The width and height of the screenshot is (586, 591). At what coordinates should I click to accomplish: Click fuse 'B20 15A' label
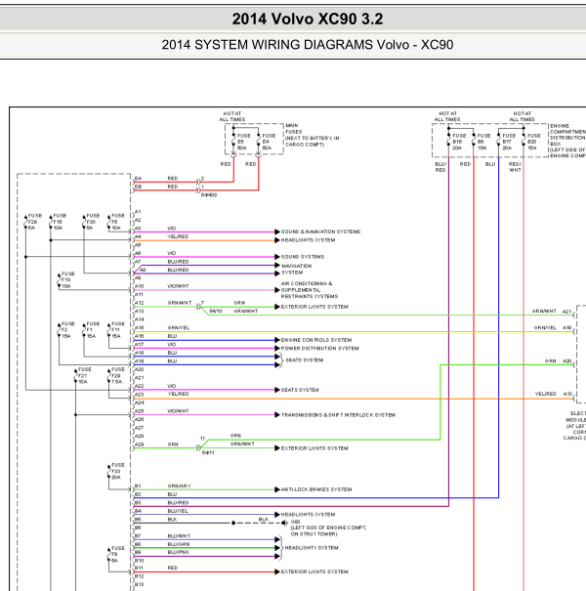533,142
